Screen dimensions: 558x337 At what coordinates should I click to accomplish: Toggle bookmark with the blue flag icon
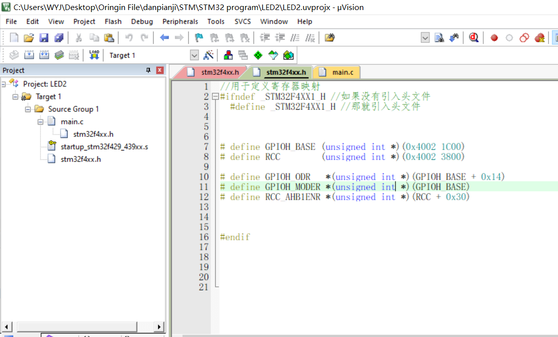point(199,38)
